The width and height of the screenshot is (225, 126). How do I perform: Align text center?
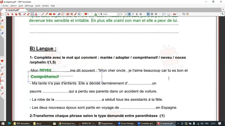[x=152, y=14]
